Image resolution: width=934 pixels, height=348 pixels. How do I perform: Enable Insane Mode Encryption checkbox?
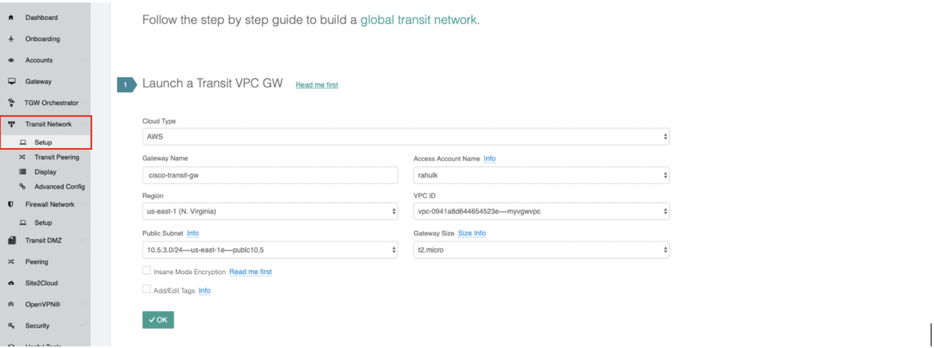click(x=146, y=271)
